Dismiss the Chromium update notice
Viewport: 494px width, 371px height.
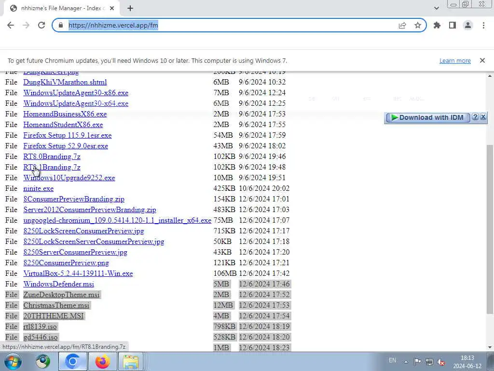(482, 60)
